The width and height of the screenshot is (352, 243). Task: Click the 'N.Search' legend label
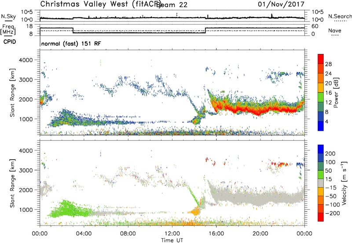[340, 16]
